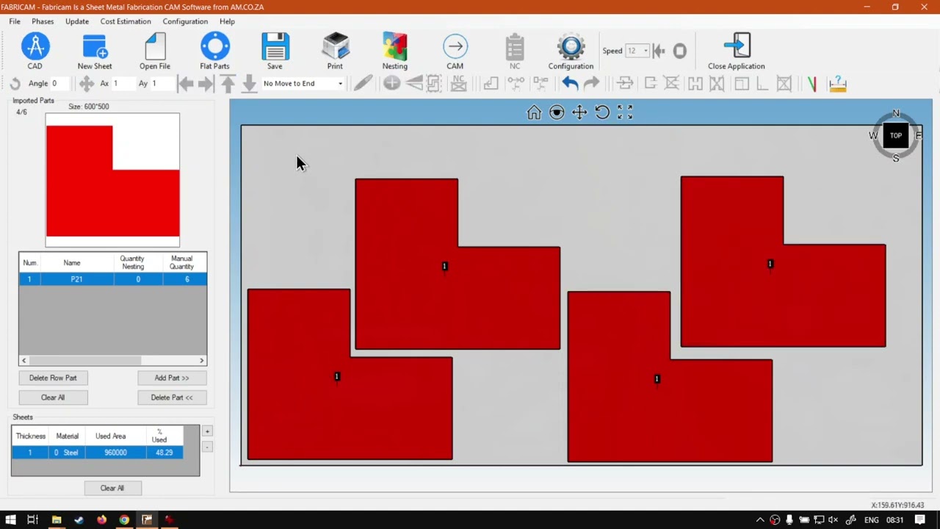The height and width of the screenshot is (529, 940).
Task: Click the % Used value 48.29
Action: tap(164, 453)
